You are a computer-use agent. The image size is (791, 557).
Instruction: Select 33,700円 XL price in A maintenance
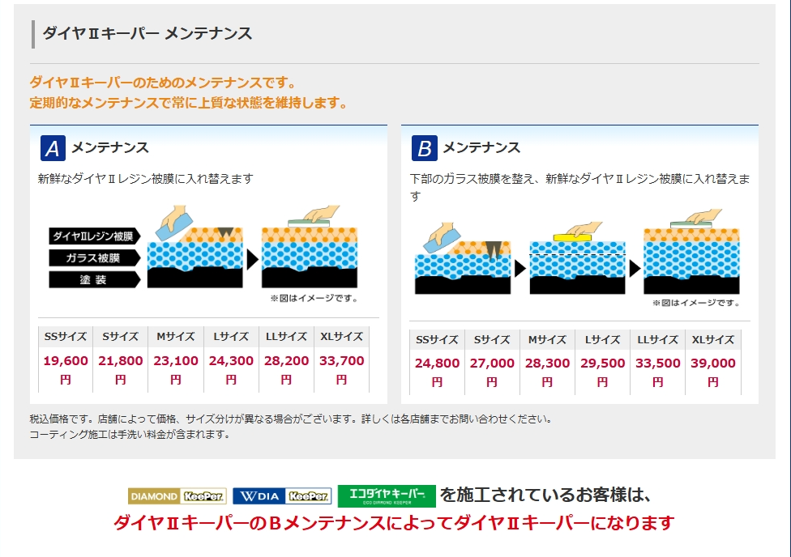tap(341, 369)
